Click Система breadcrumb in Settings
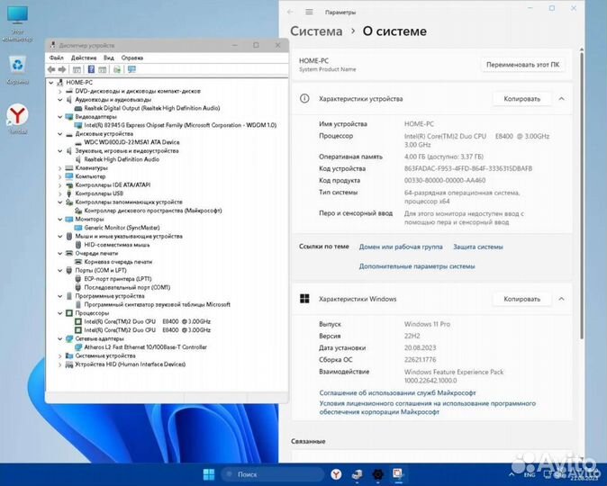Viewport: 607px width, 486px height. coord(316,31)
